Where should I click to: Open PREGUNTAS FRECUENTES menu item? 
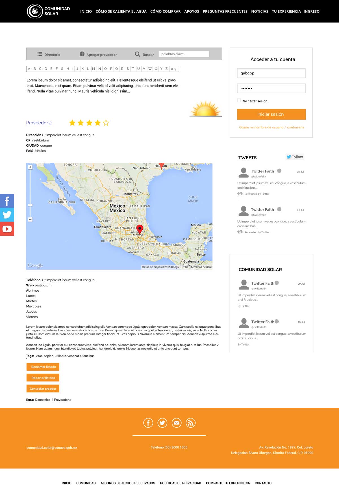coord(225,12)
